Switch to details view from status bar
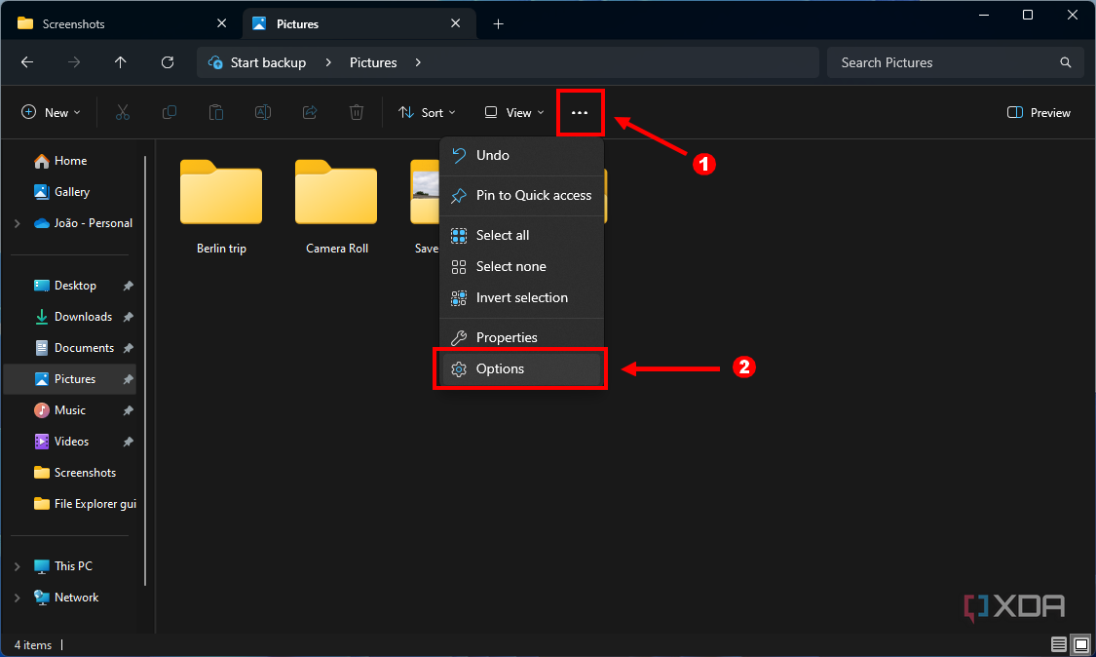 (1058, 644)
